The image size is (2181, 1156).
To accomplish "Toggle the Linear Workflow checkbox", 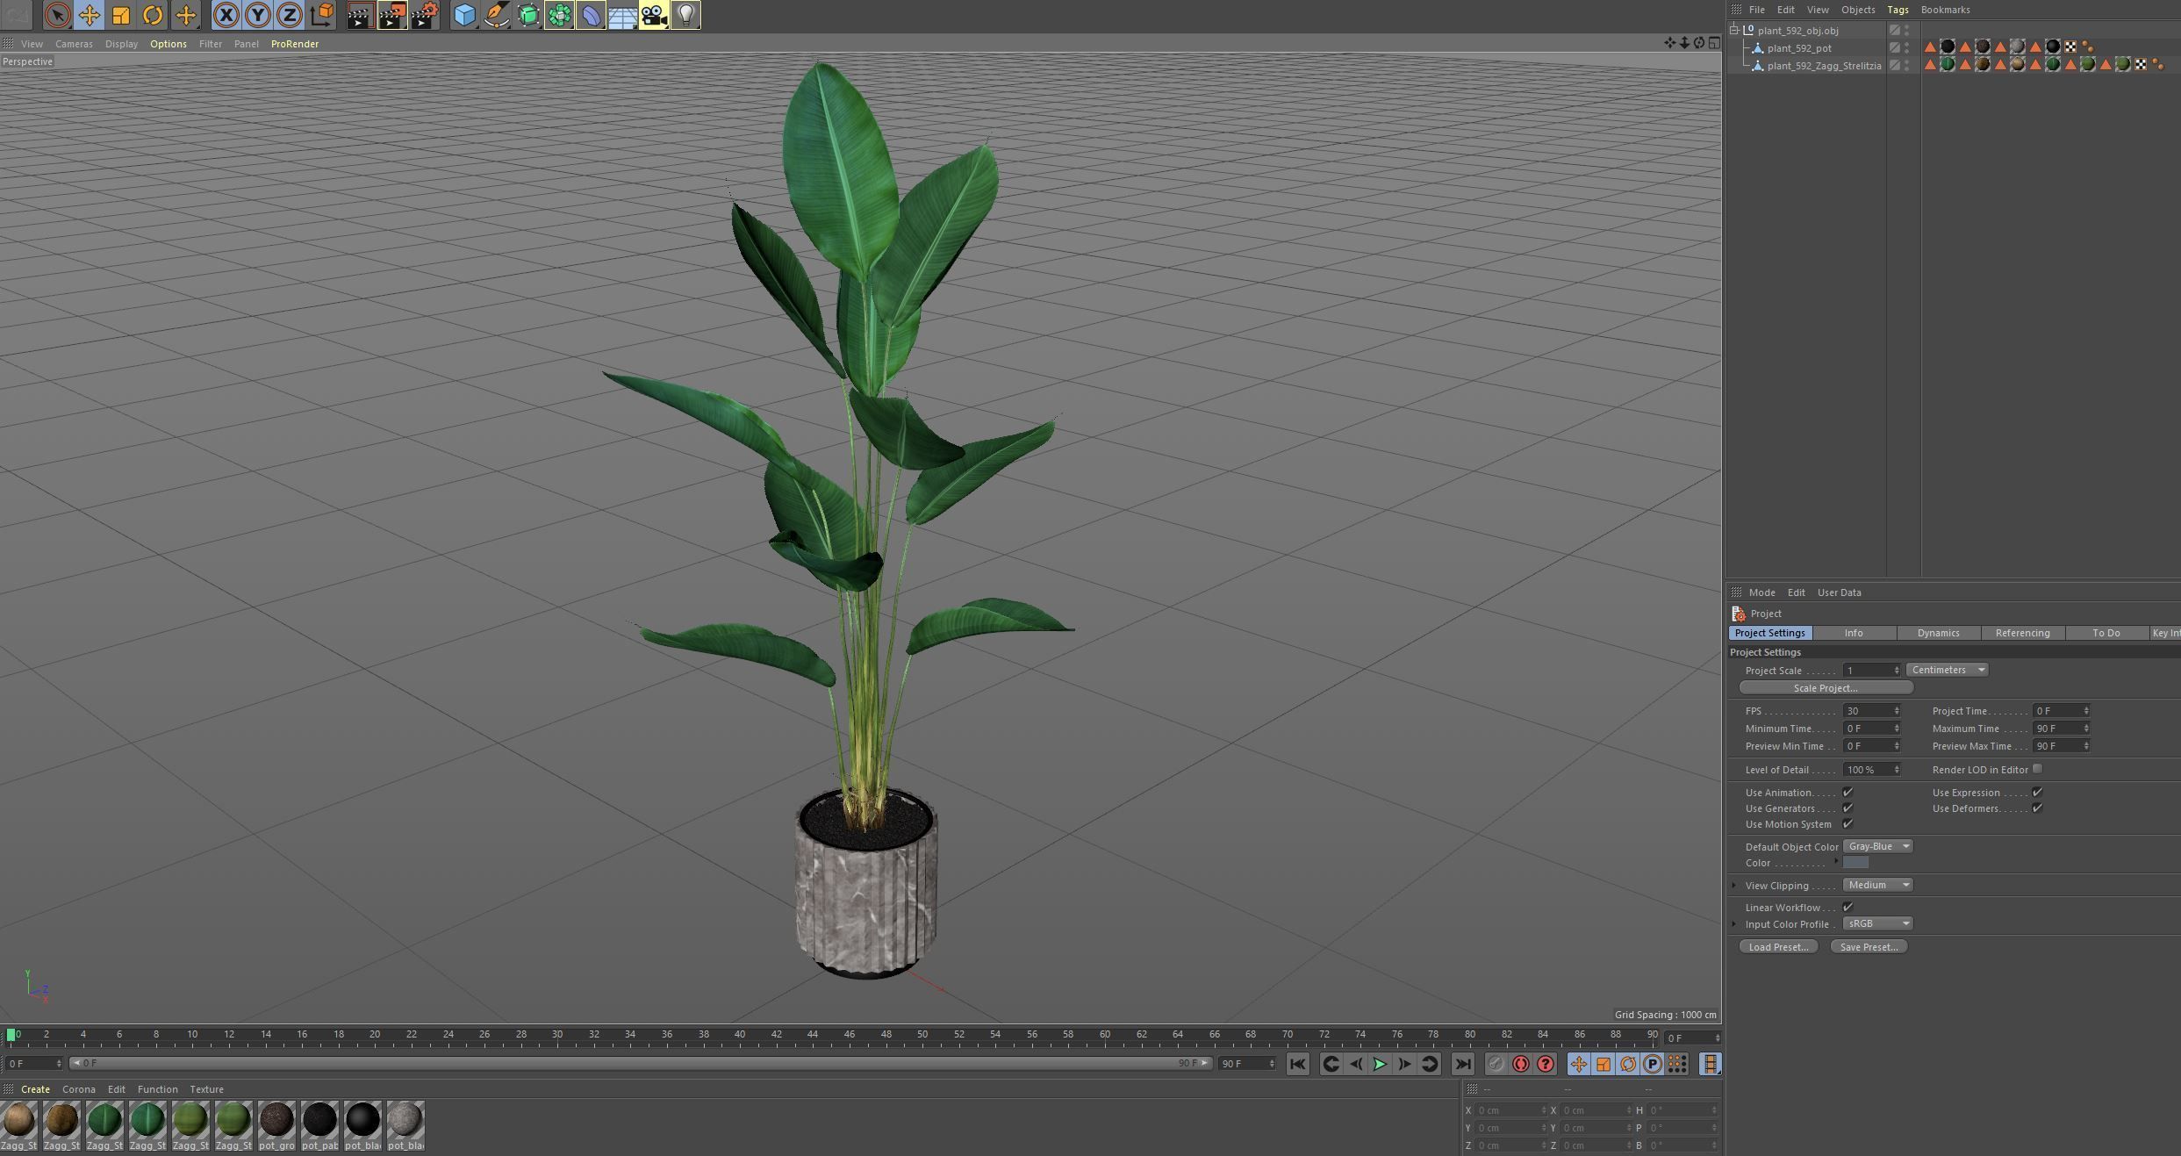I will pyautogui.click(x=1847, y=907).
